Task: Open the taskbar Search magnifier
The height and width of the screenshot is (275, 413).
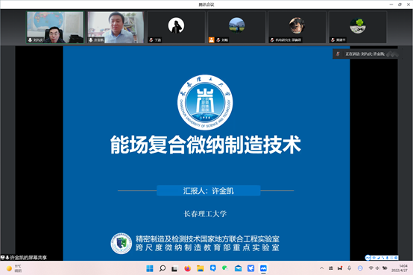Action: [x=163, y=268]
